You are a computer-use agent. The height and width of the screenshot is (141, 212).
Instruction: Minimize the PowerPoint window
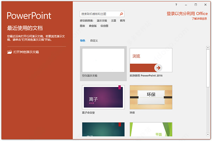point(186,5)
